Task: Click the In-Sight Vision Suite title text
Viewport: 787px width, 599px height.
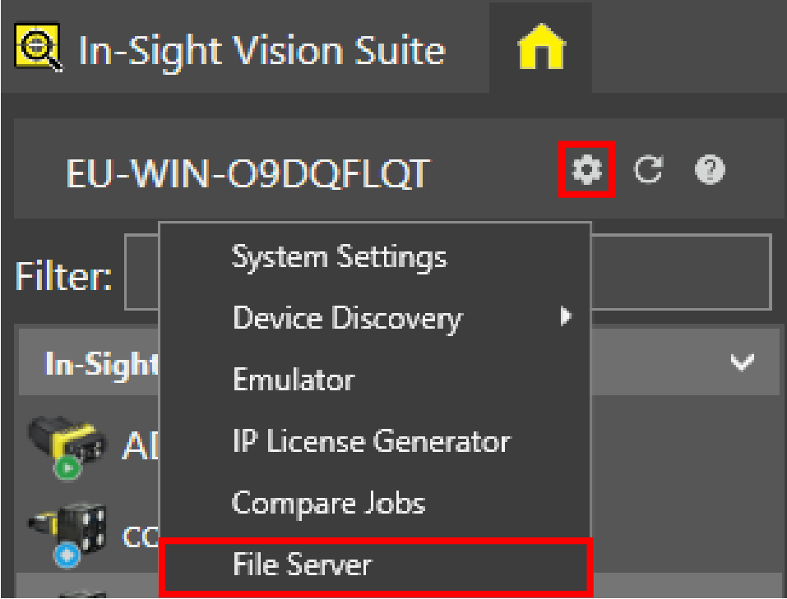Action: point(262,51)
